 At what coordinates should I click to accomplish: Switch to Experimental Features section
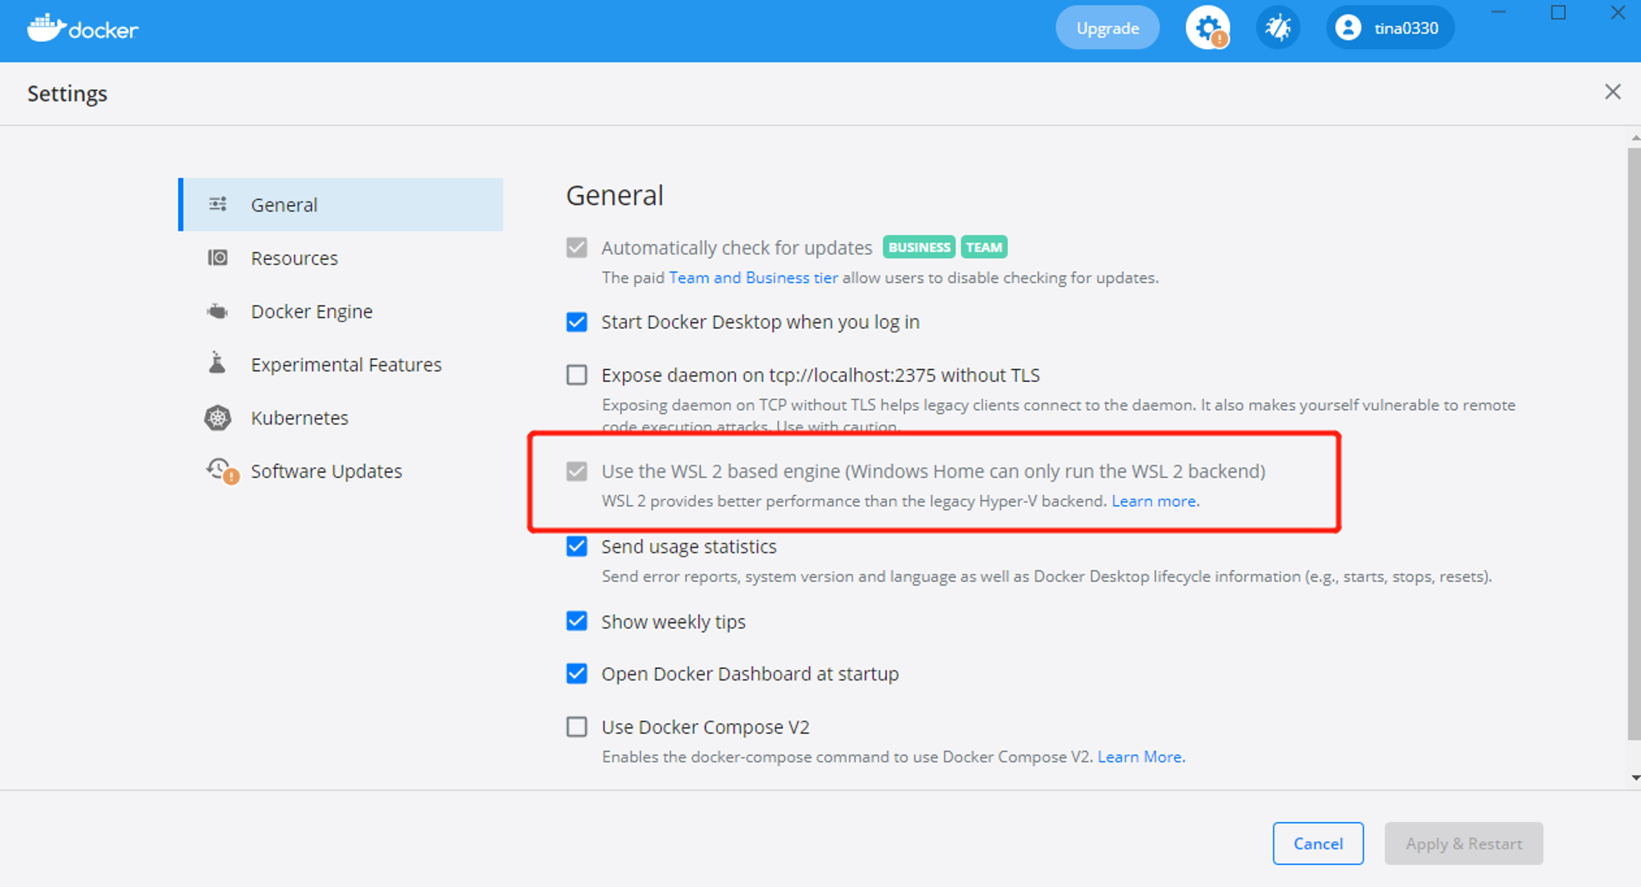341,365
